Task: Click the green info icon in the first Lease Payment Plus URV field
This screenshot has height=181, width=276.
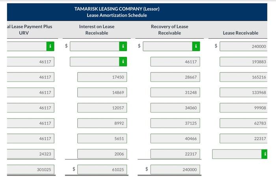Action: [50, 46]
